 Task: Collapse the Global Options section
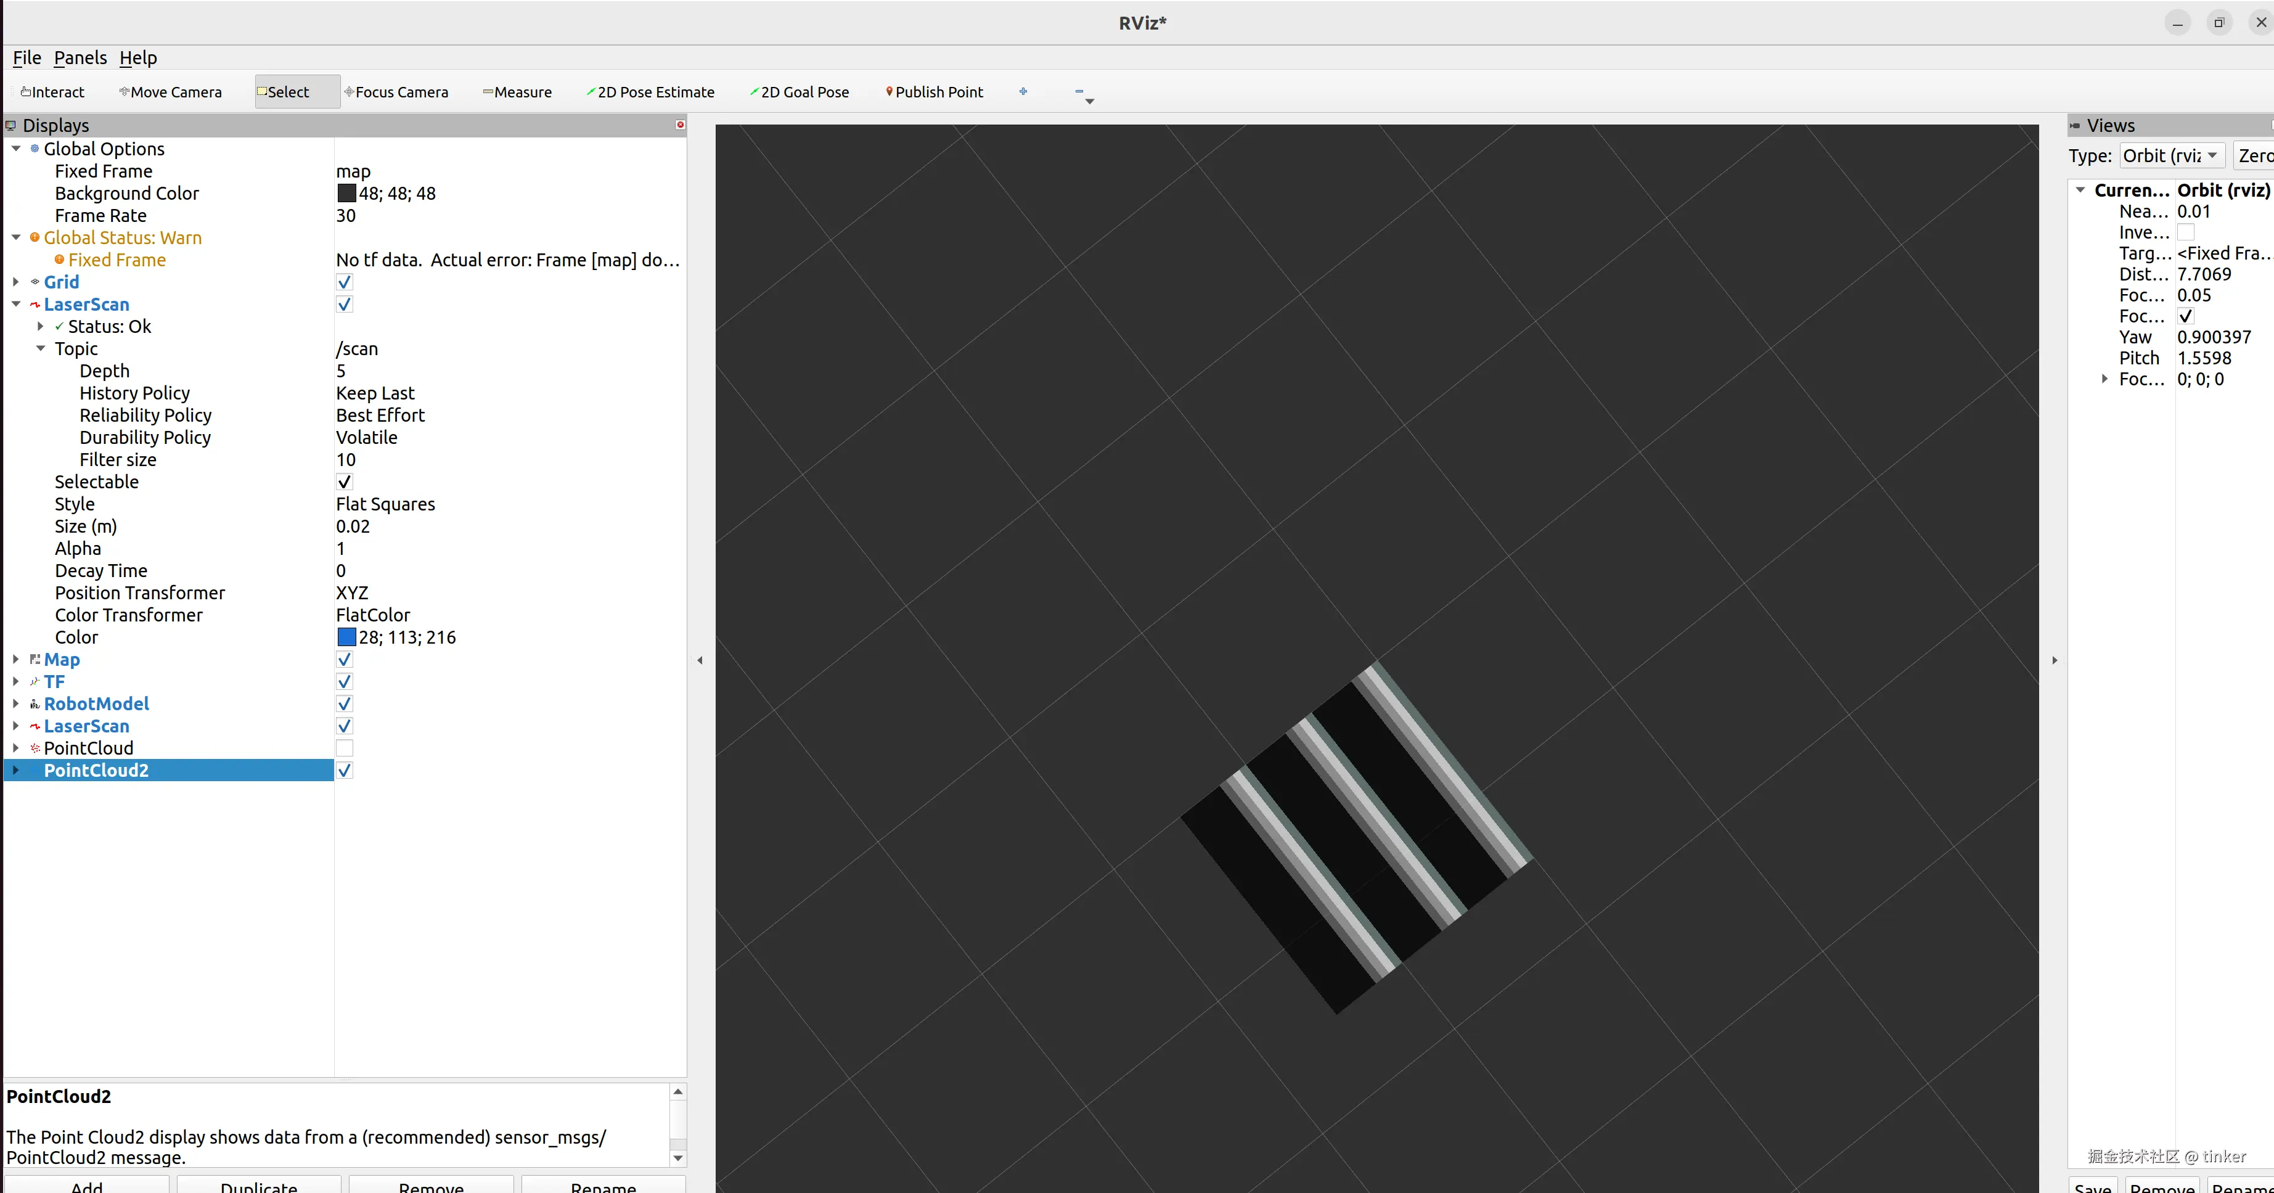(x=16, y=149)
